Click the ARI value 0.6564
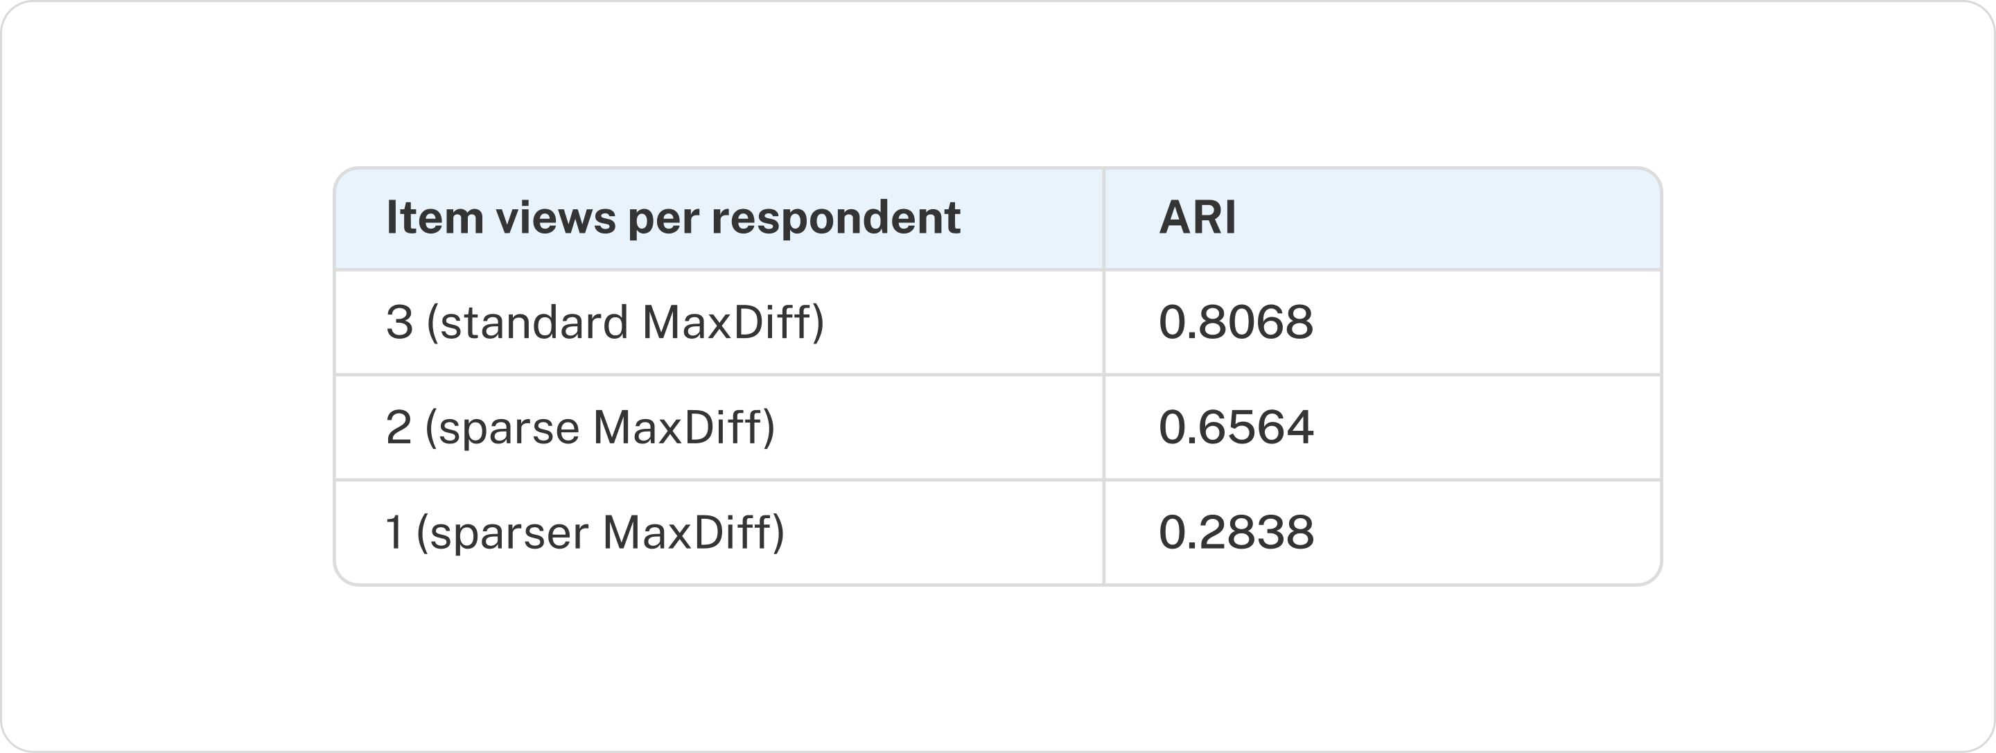The image size is (1996, 753). coord(1236,427)
